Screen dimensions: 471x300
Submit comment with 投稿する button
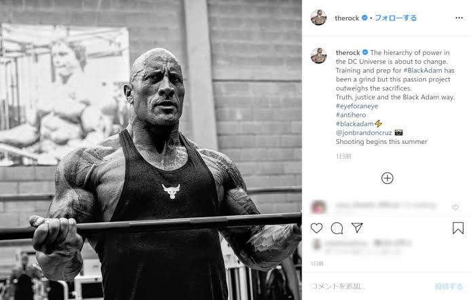449,286
